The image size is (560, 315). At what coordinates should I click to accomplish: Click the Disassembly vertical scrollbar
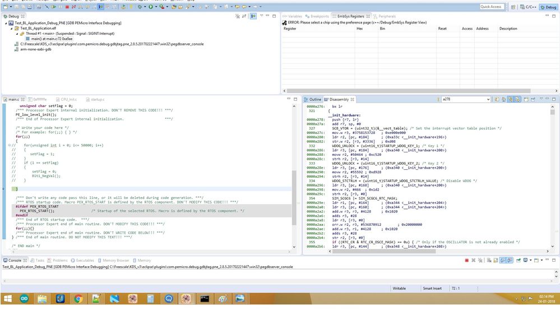click(553, 112)
